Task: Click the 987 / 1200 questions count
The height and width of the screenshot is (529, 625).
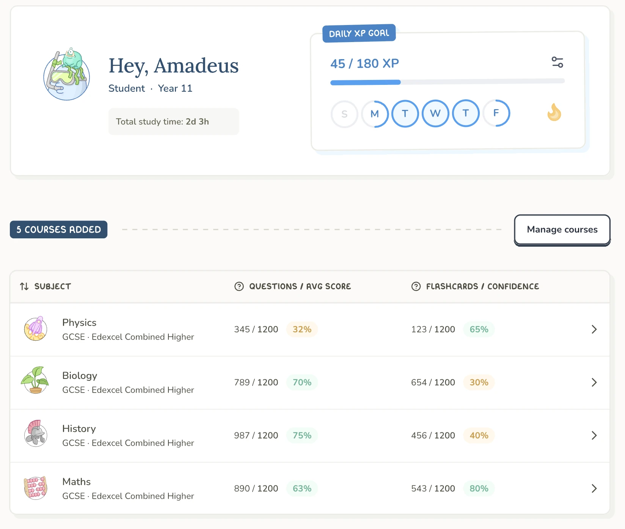Action: tap(256, 435)
